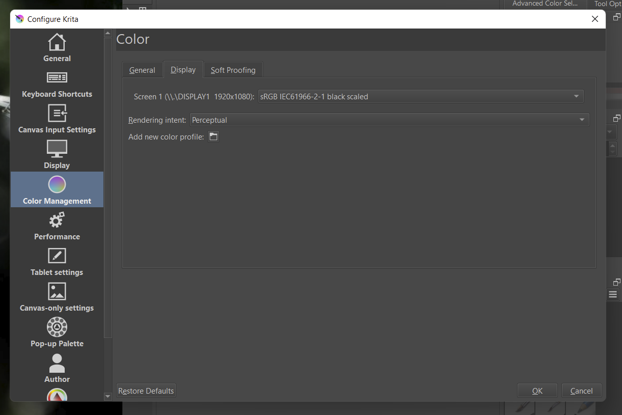Switch to the Display tab
Screen dimensions: 622x415
[x=183, y=69]
